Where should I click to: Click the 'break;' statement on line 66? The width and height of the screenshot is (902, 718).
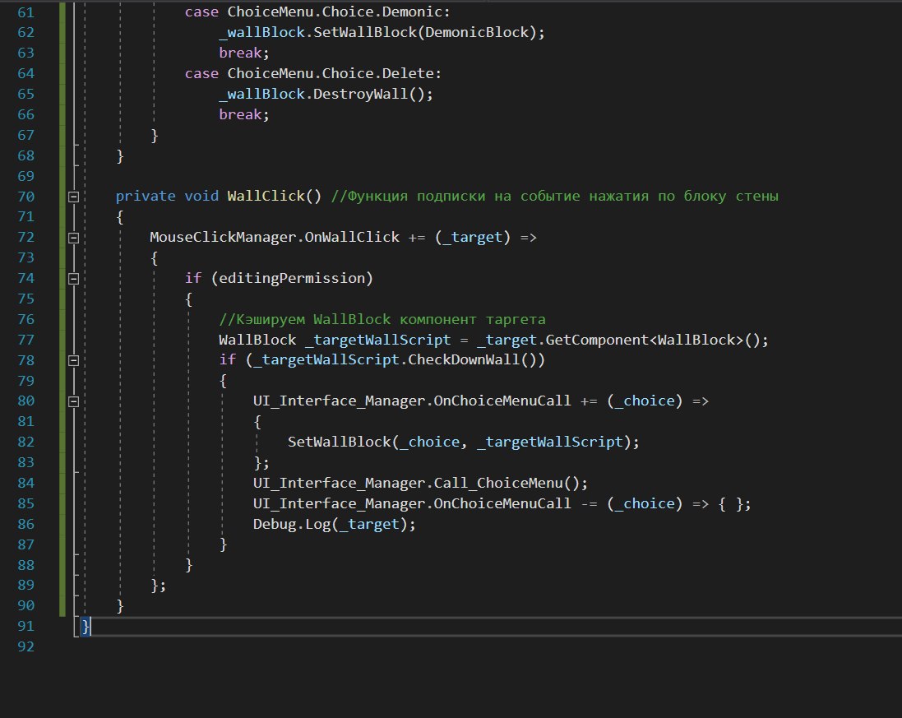[244, 114]
